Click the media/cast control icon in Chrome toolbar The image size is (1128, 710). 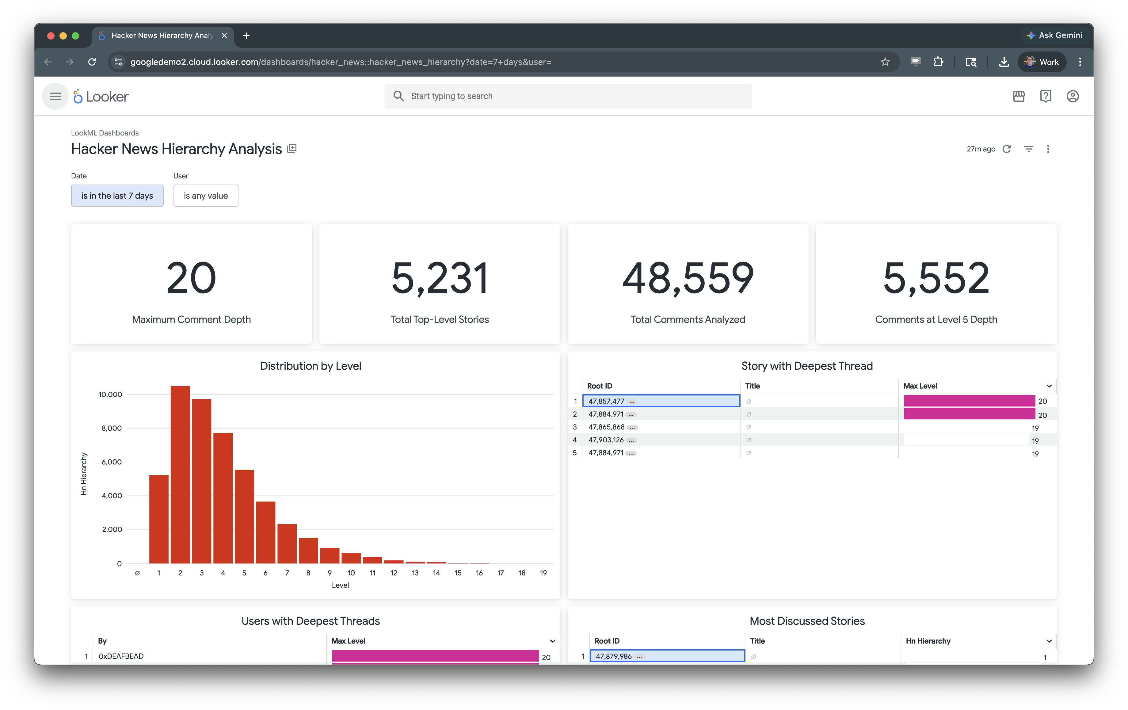(x=916, y=62)
